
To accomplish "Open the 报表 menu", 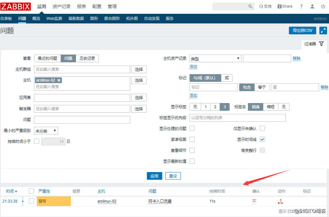I will coord(81,6).
